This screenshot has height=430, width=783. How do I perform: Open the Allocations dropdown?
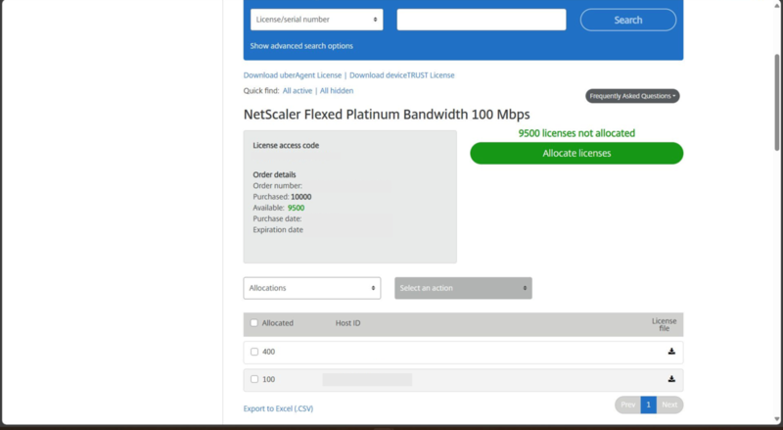pos(312,288)
